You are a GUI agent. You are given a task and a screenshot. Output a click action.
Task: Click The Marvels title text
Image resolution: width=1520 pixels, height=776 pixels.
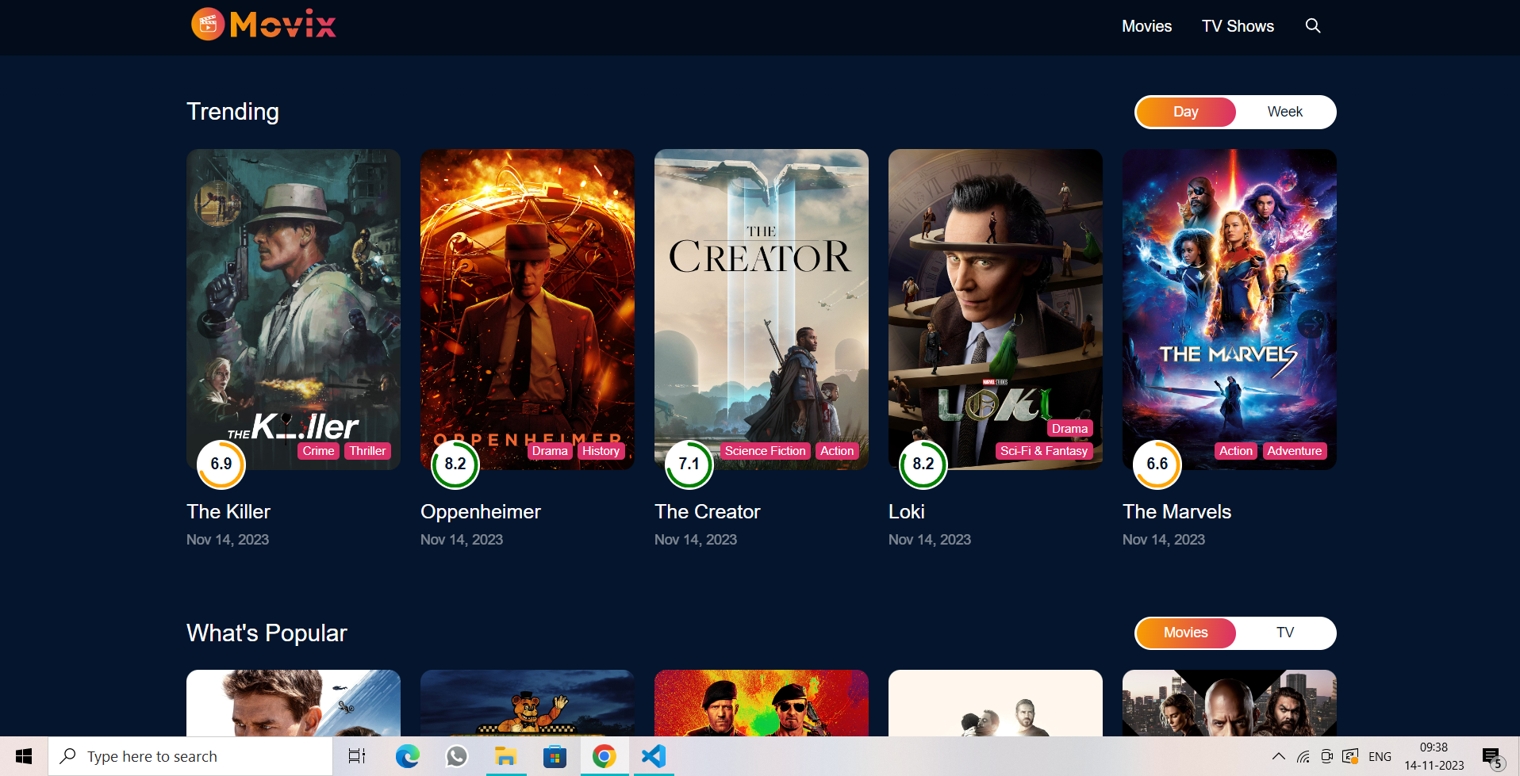(1177, 512)
